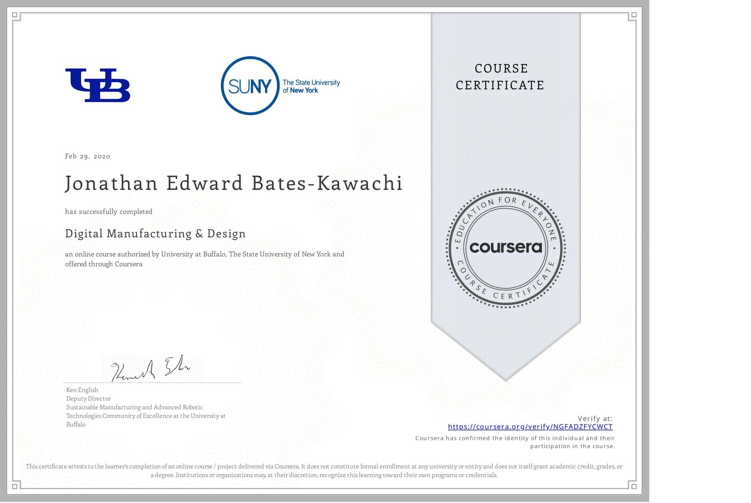Click the date Feb 29, 2020

[x=88, y=156]
